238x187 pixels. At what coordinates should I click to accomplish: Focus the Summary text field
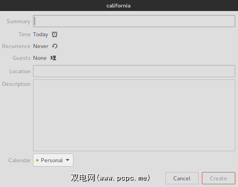click(134, 21)
